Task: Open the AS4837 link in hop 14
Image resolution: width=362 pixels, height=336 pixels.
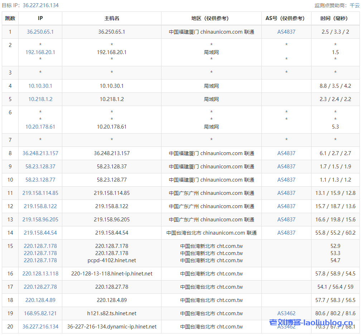Action: click(x=286, y=233)
